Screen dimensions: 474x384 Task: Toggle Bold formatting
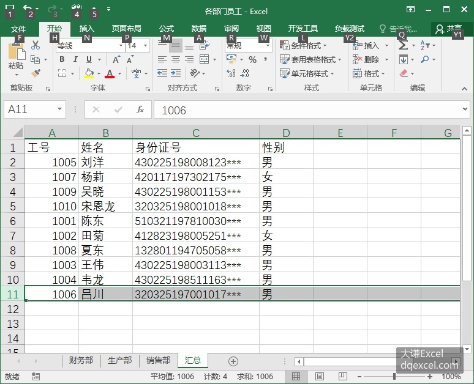[x=62, y=59]
